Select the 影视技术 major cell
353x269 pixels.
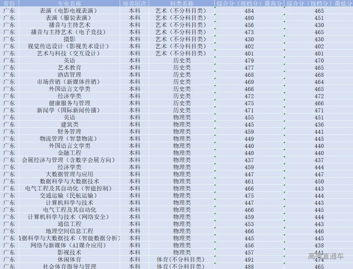(x=69, y=252)
